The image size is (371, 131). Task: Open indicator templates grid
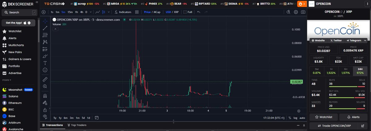(x=137, y=12)
